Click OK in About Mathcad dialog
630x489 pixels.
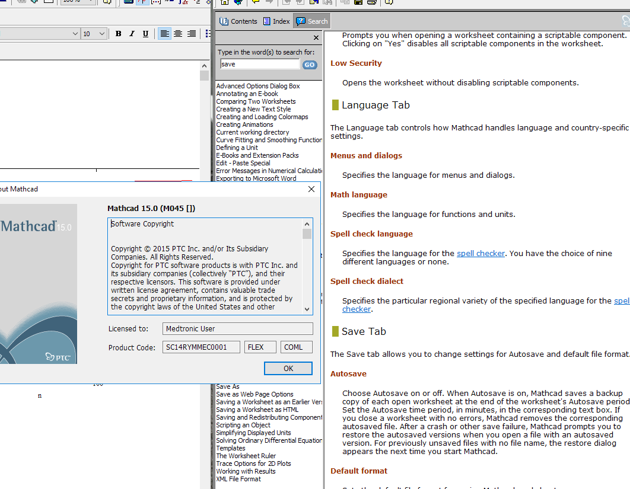[288, 369]
